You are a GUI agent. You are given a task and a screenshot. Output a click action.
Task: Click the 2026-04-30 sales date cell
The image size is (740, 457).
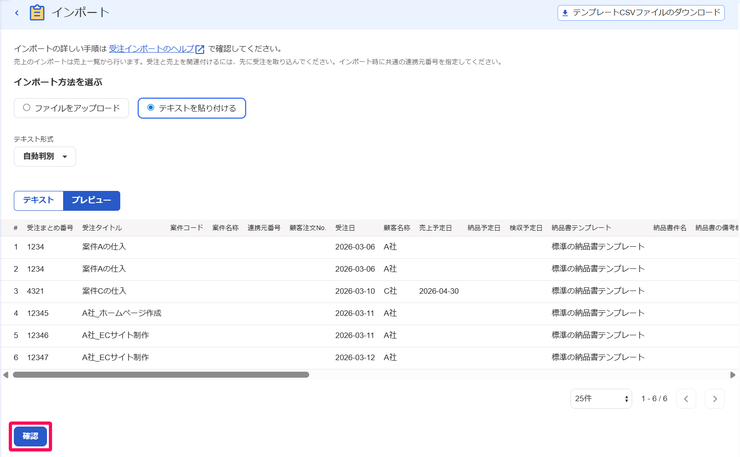pos(439,291)
